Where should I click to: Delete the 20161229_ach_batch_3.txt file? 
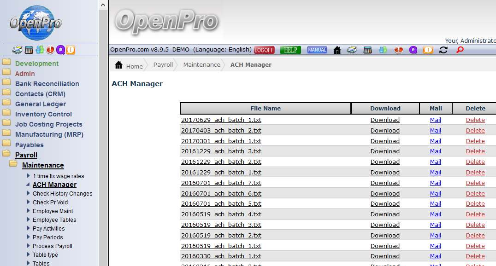[475, 151]
